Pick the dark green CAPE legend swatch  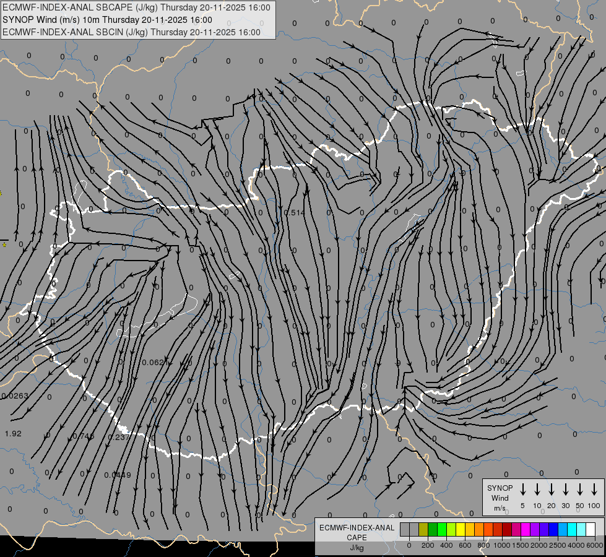[x=433, y=529]
